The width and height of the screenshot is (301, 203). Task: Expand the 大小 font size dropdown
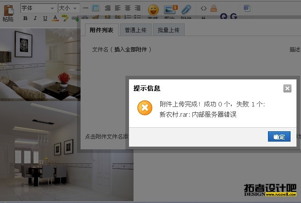pyautogui.click(x=69, y=8)
